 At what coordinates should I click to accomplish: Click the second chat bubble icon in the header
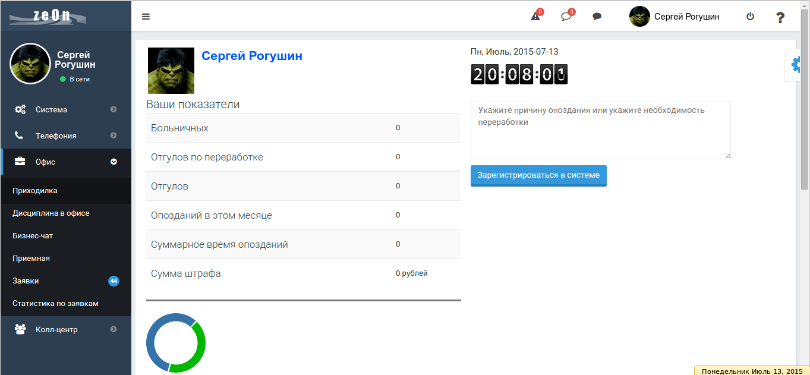pyautogui.click(x=597, y=16)
